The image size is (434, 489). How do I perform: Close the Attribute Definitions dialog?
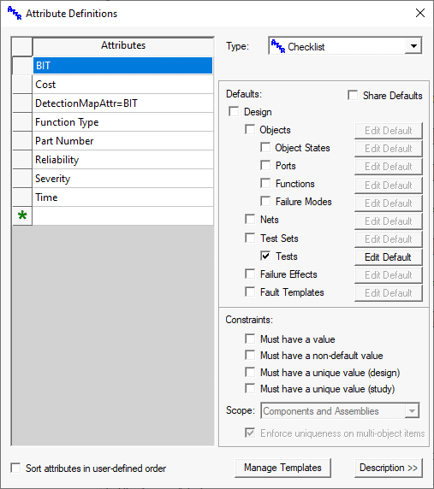click(420, 13)
